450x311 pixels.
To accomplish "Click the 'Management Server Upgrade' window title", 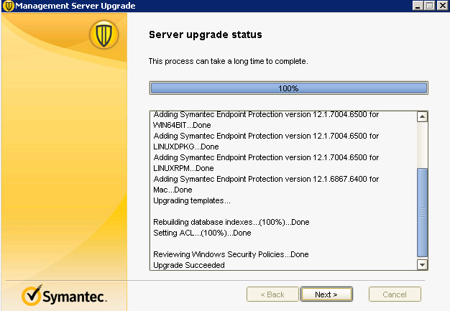I will [x=75, y=6].
